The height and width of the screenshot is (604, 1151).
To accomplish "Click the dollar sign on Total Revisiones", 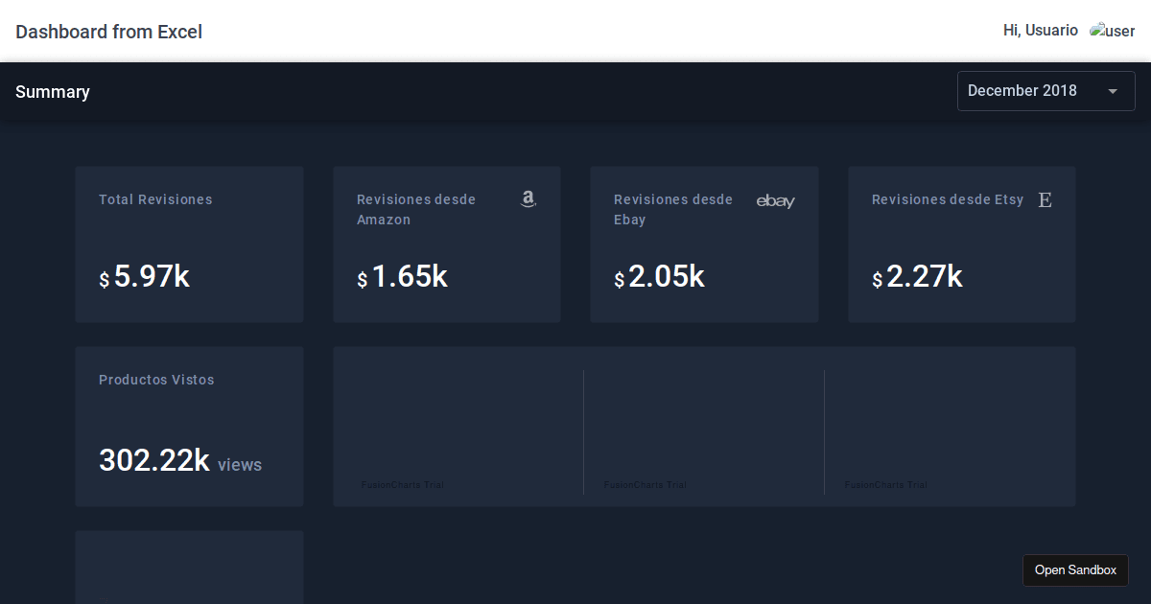I will click(x=104, y=281).
